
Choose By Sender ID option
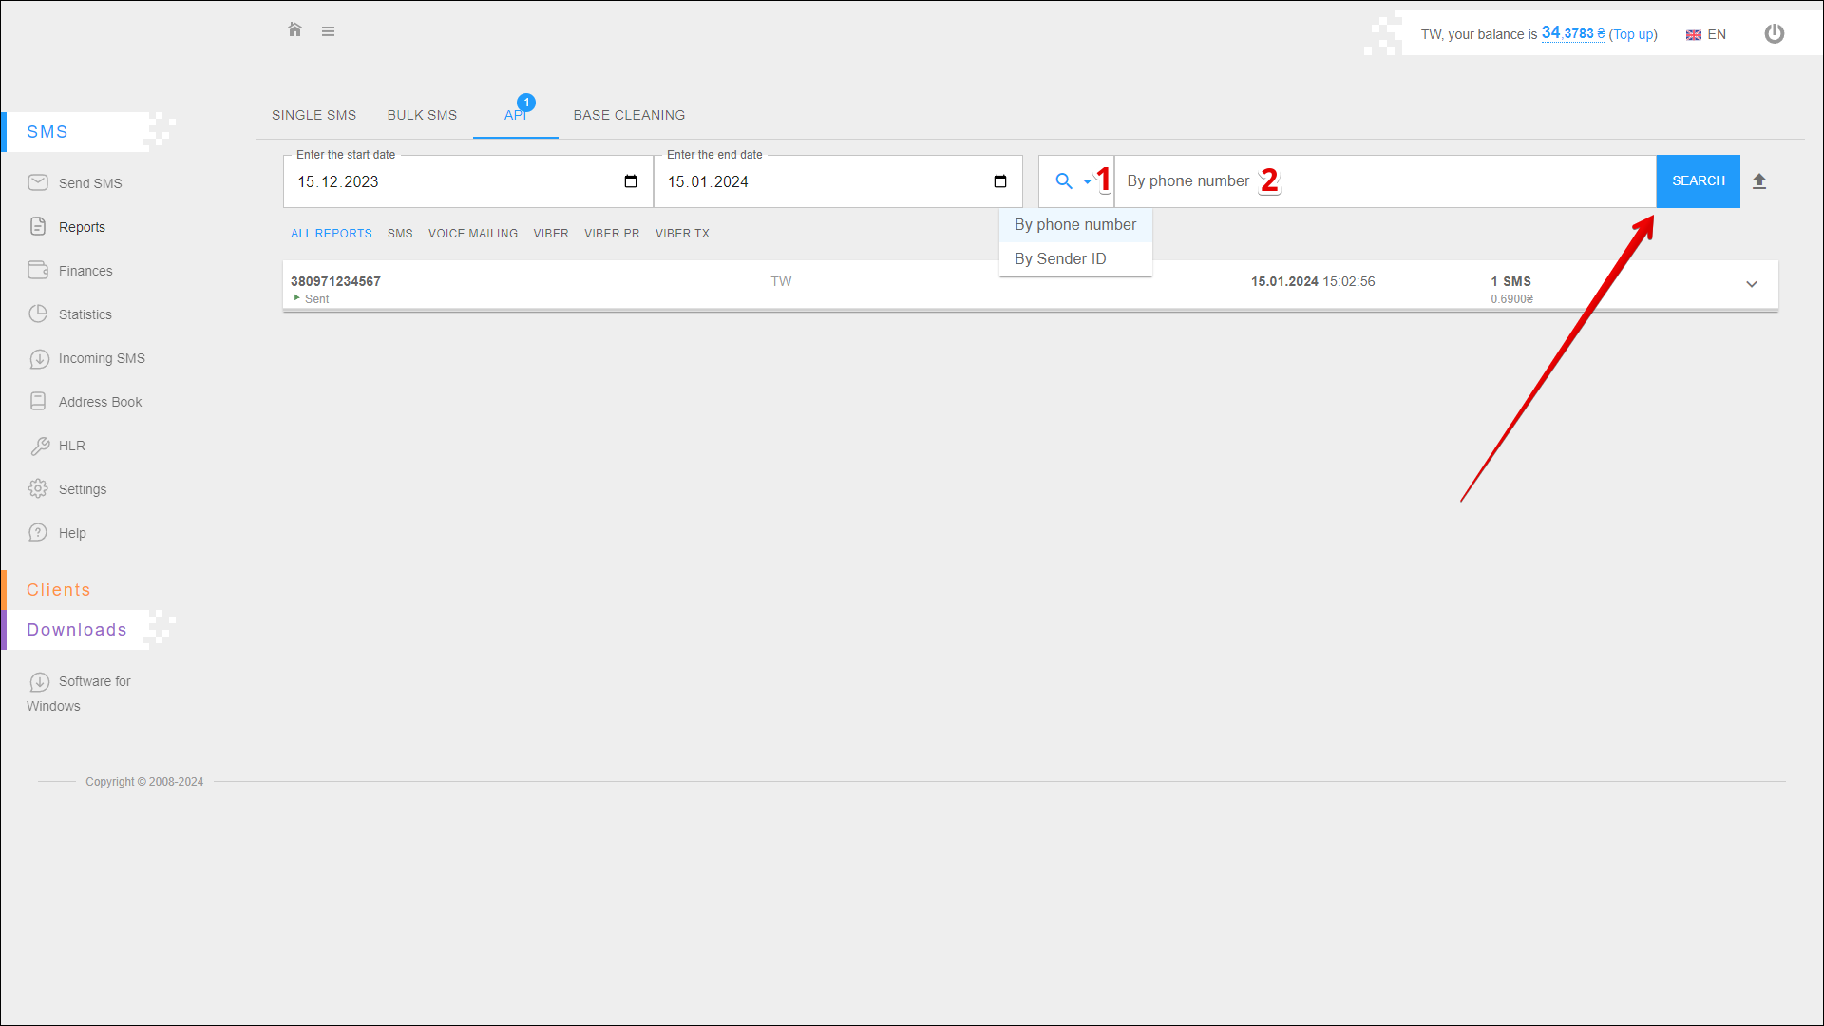click(1060, 259)
